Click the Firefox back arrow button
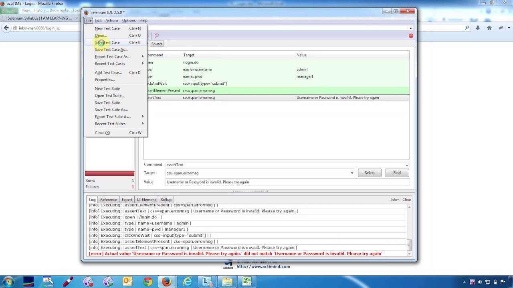The image size is (513, 288). tap(6, 28)
